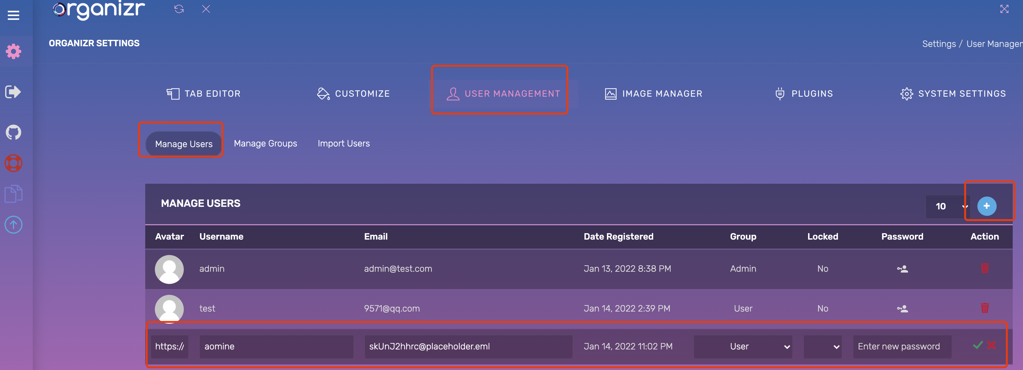The image size is (1023, 370).
Task: Open the hamburger sidebar menu
Action: coord(13,15)
